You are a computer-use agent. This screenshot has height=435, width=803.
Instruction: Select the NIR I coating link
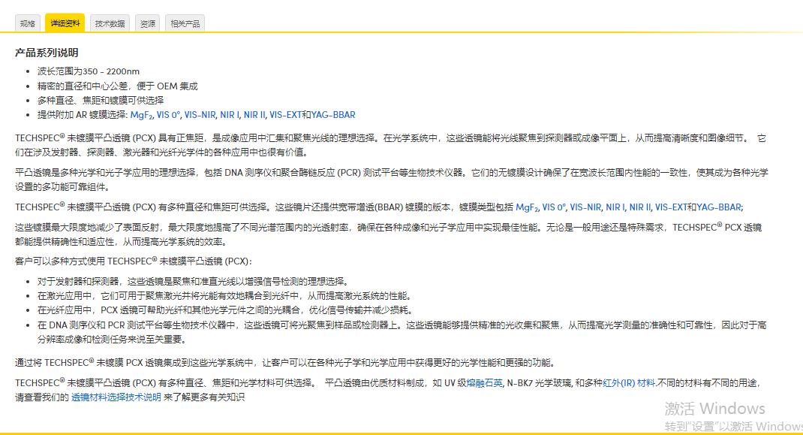(x=229, y=115)
